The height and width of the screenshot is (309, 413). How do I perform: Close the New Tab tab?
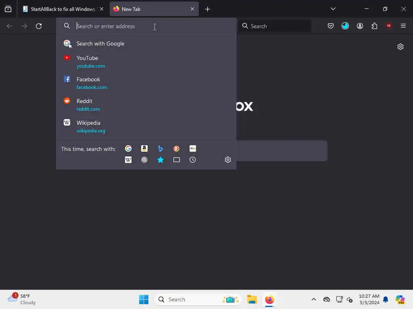[x=192, y=9]
